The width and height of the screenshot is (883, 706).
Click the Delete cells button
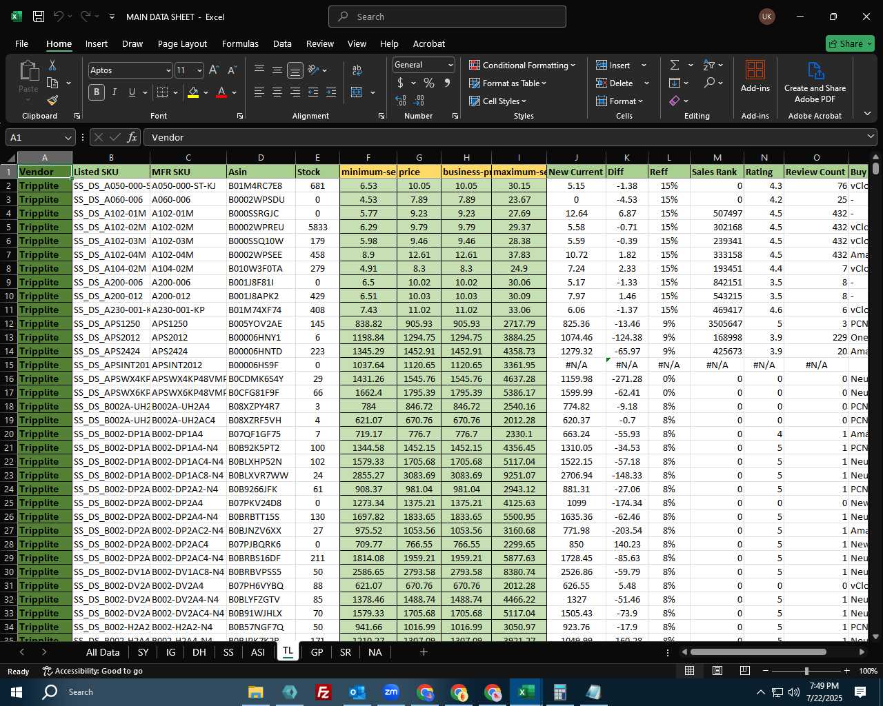tap(615, 83)
